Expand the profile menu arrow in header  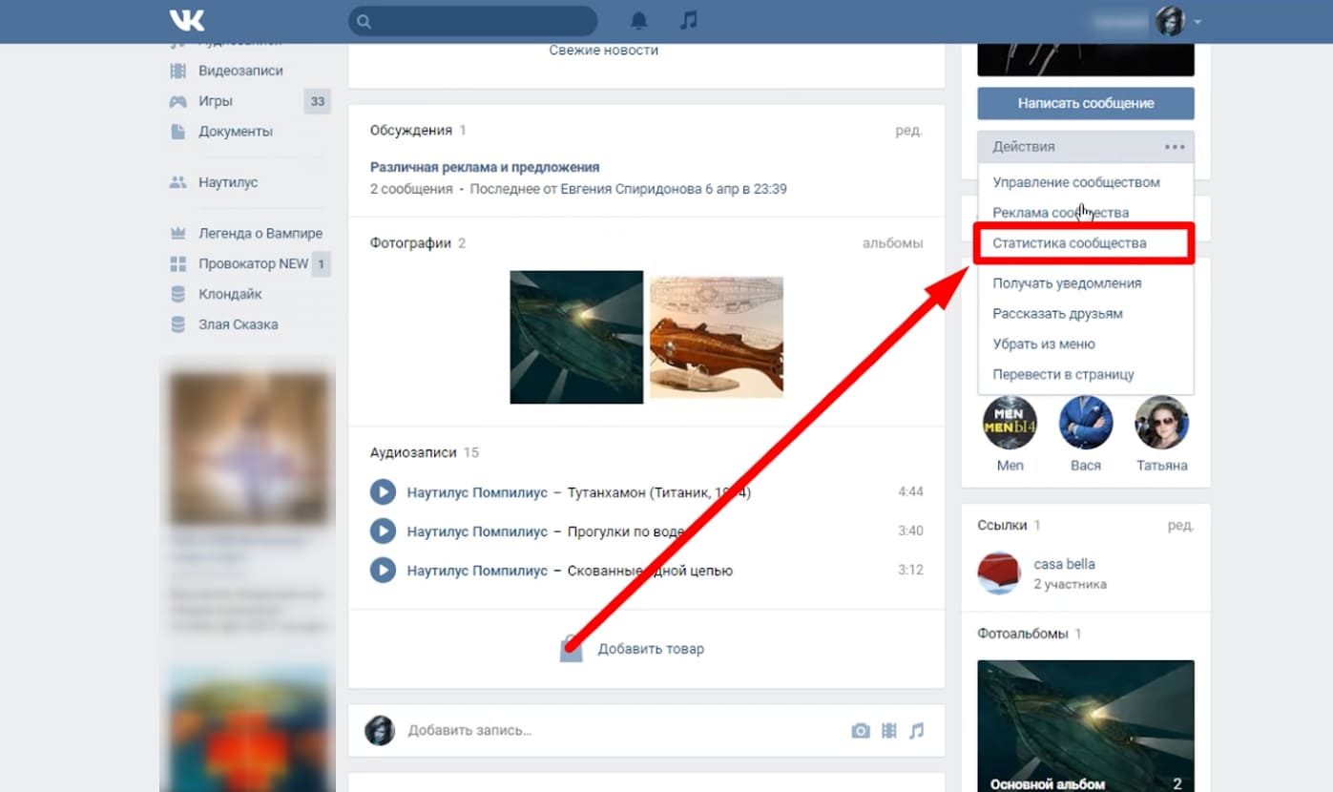coord(1198,22)
